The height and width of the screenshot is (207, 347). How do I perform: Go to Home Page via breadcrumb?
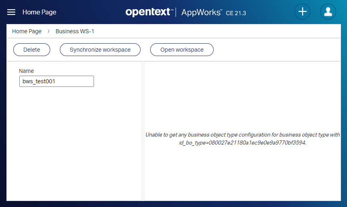pos(27,31)
